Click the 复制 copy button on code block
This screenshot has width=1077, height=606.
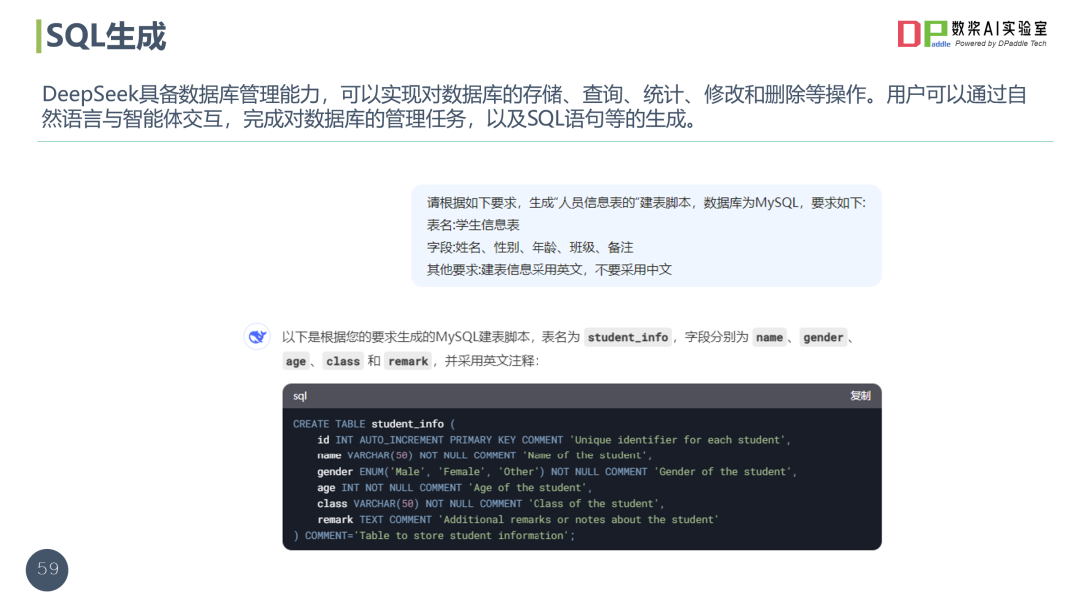pyautogui.click(x=860, y=396)
